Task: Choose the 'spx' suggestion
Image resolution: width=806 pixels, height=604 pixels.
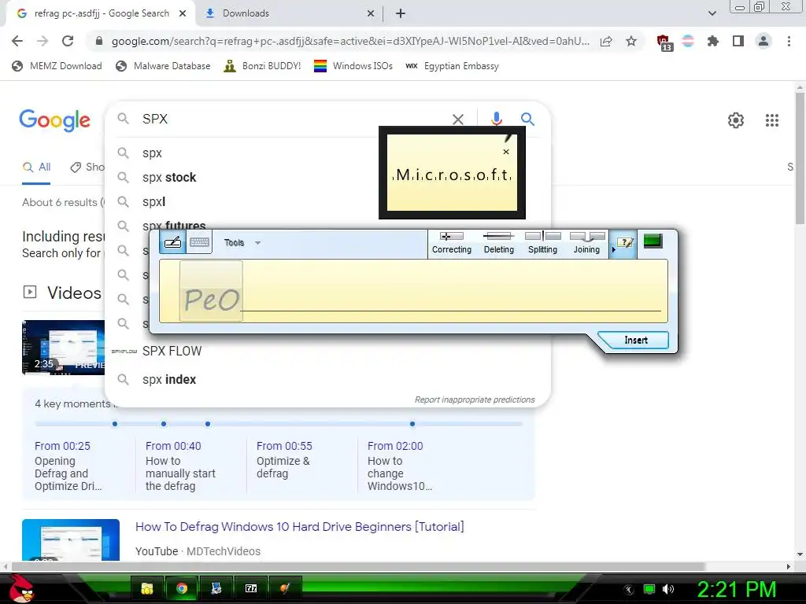Action: click(x=152, y=153)
